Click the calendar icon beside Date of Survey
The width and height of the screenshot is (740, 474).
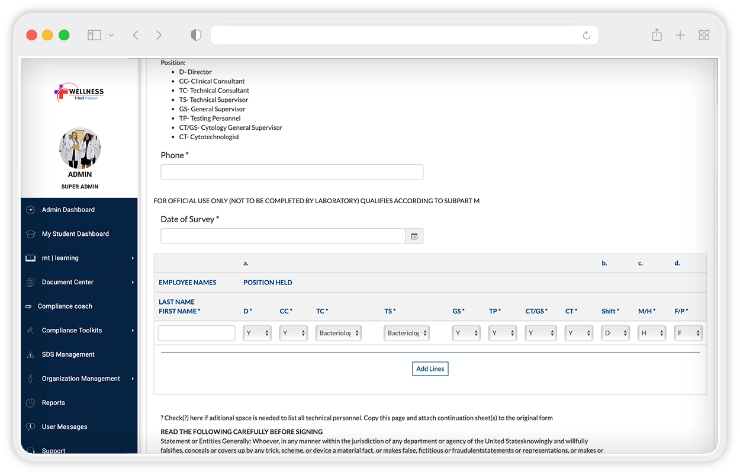point(414,236)
